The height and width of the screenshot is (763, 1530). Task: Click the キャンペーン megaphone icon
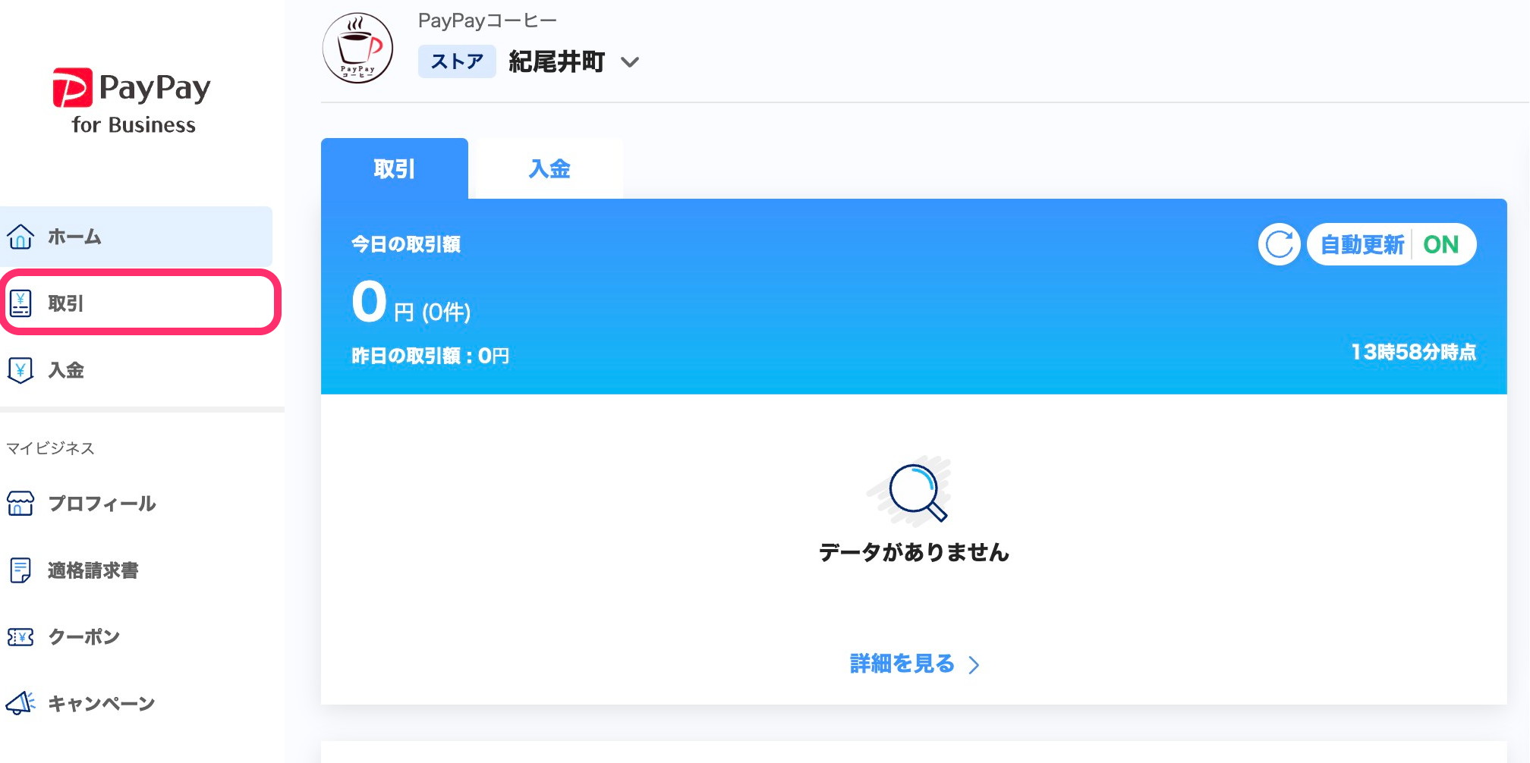click(x=20, y=703)
